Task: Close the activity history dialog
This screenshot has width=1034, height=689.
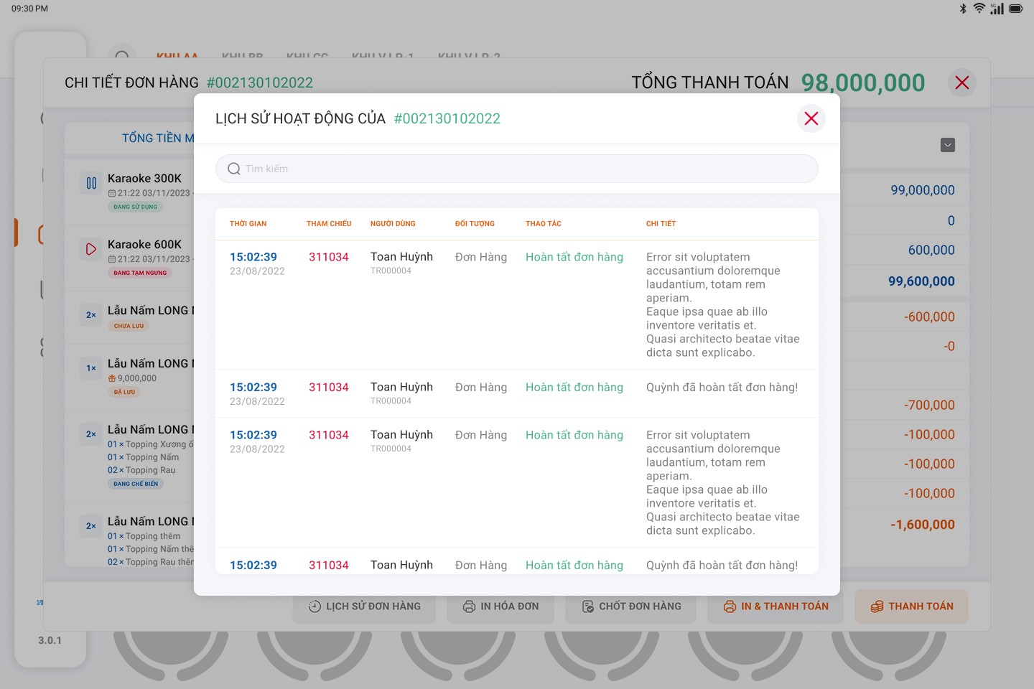Action: tap(811, 118)
